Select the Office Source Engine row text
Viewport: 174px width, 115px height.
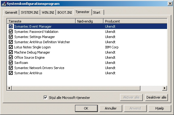[x=30, y=57]
